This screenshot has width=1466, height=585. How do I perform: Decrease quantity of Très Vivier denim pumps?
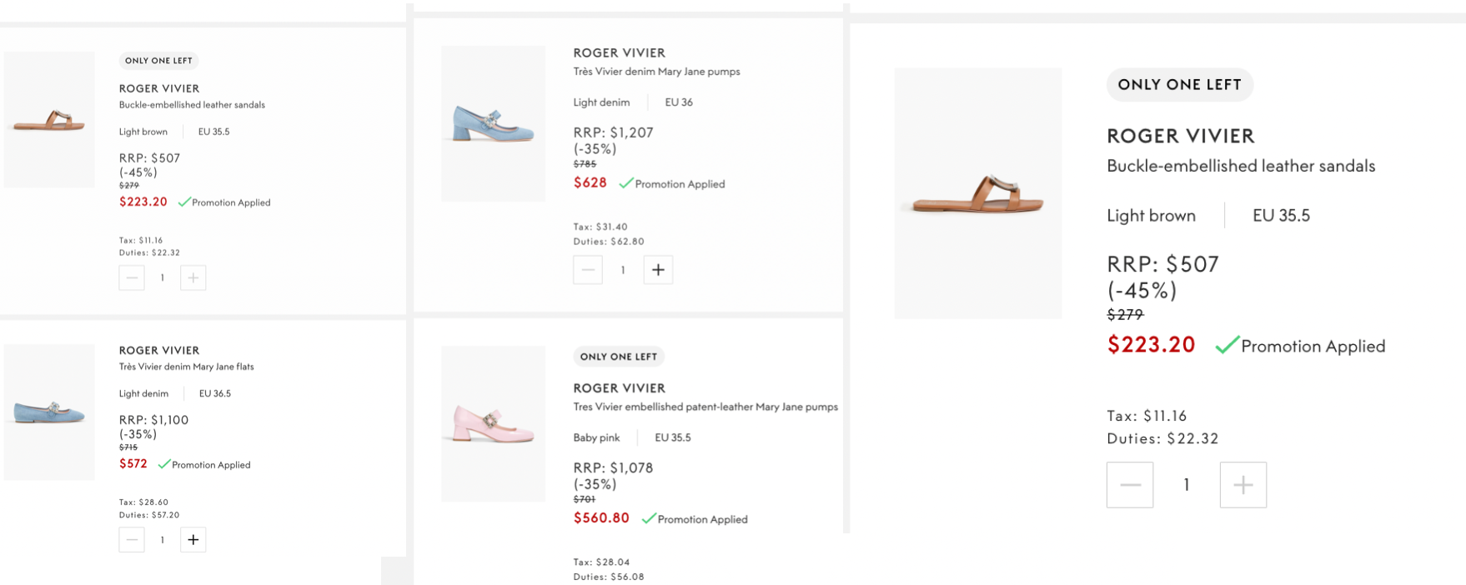tap(588, 269)
